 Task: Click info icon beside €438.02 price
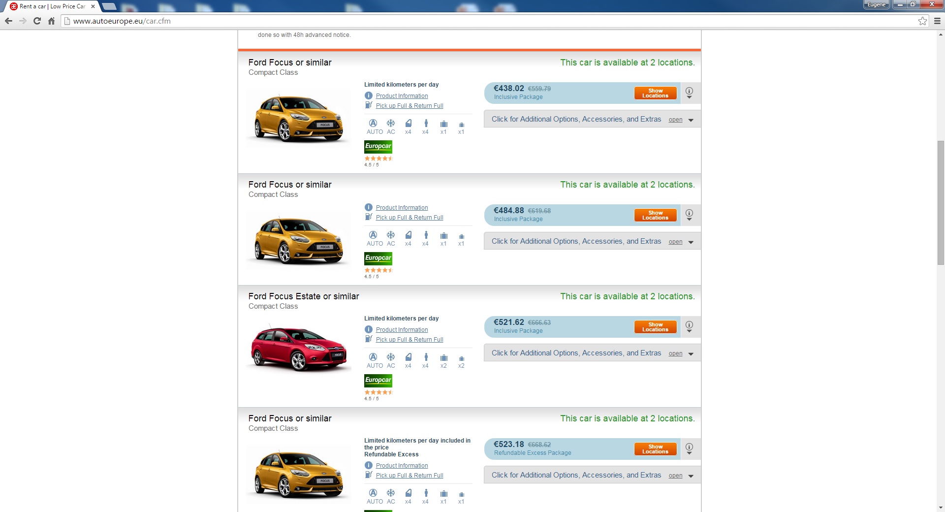(x=689, y=92)
